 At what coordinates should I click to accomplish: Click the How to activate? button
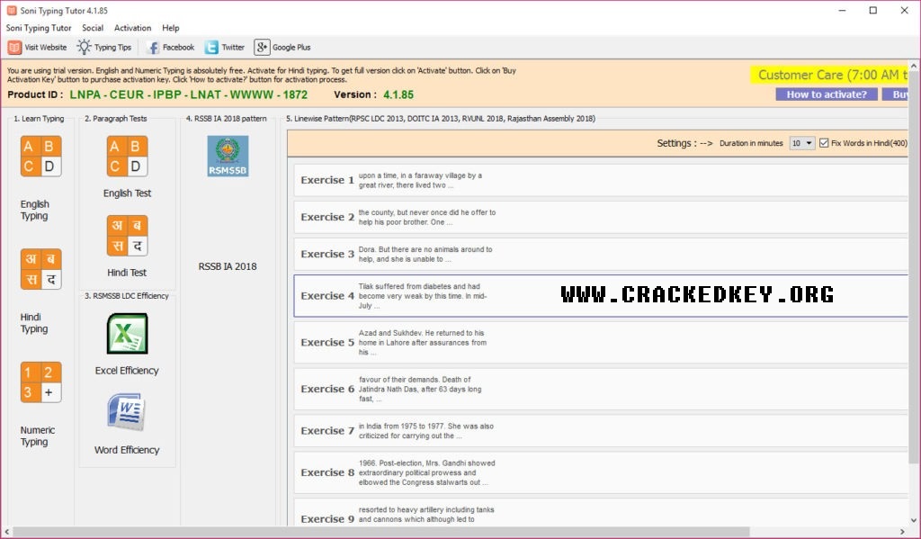pos(827,94)
